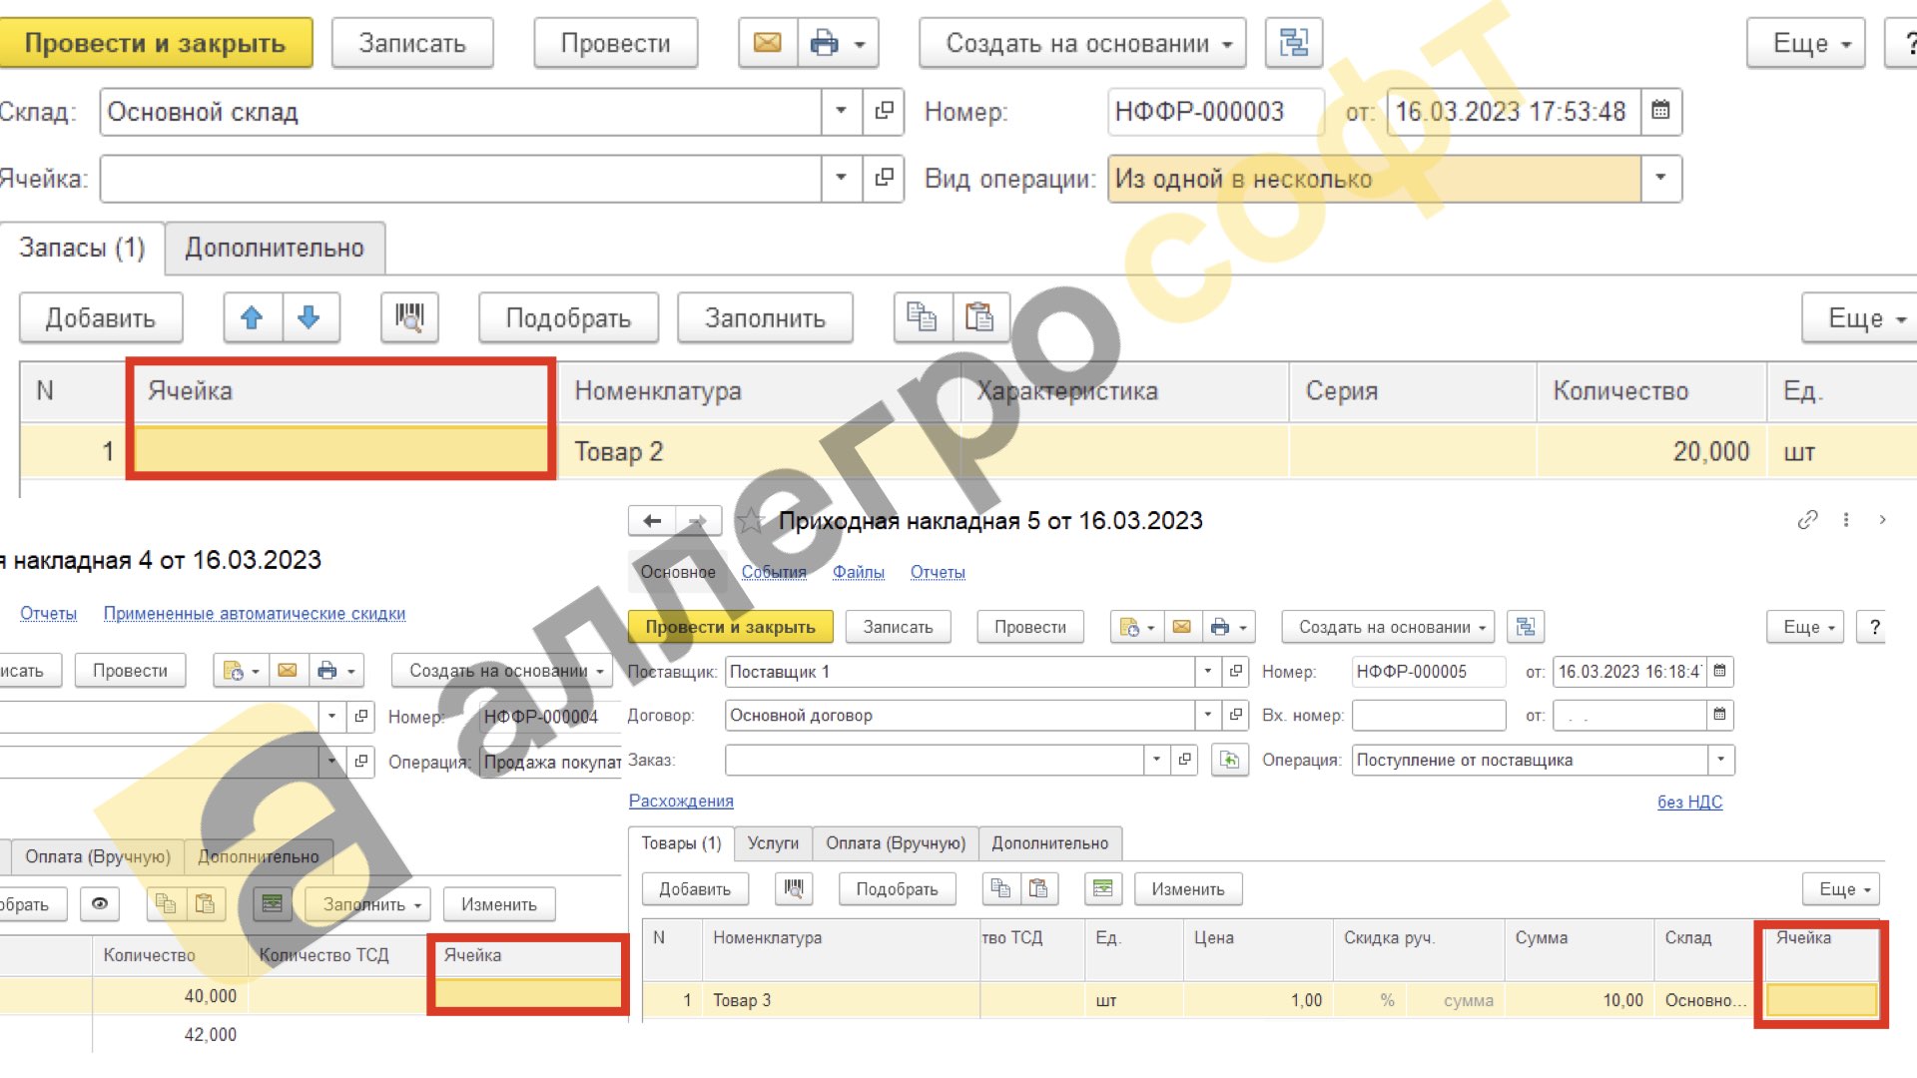Select Запасы (1) tab

82,248
